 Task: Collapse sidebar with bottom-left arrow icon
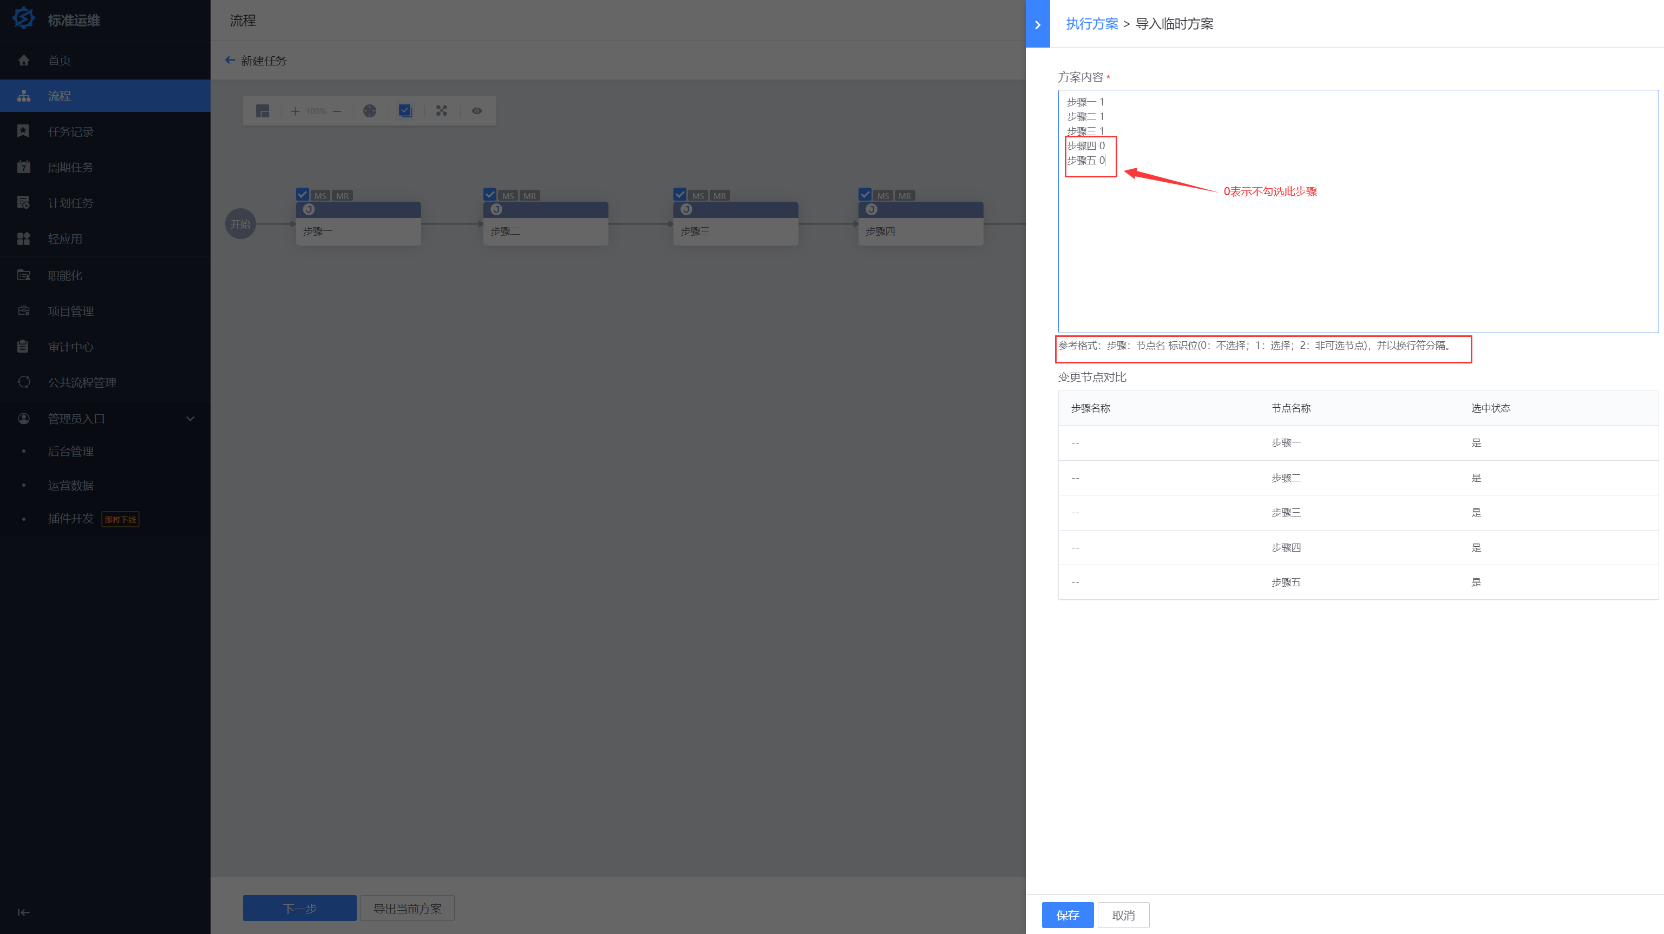pyautogui.click(x=24, y=912)
